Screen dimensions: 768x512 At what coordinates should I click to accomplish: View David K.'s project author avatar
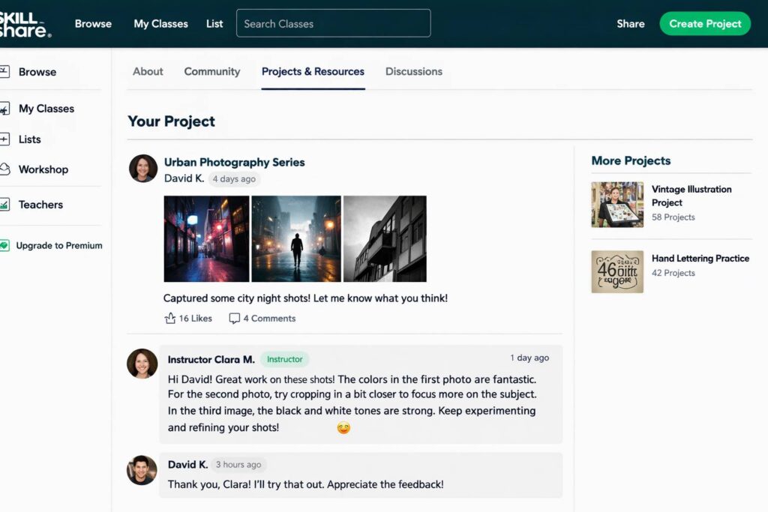(x=143, y=169)
